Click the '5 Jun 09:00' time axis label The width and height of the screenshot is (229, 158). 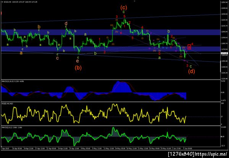tap(187, 148)
